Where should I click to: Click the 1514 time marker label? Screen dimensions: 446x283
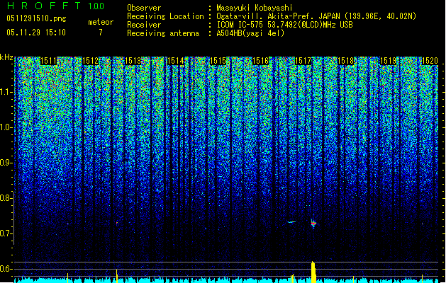(176, 61)
